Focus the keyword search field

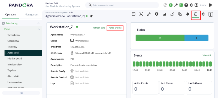tap(122, 5)
